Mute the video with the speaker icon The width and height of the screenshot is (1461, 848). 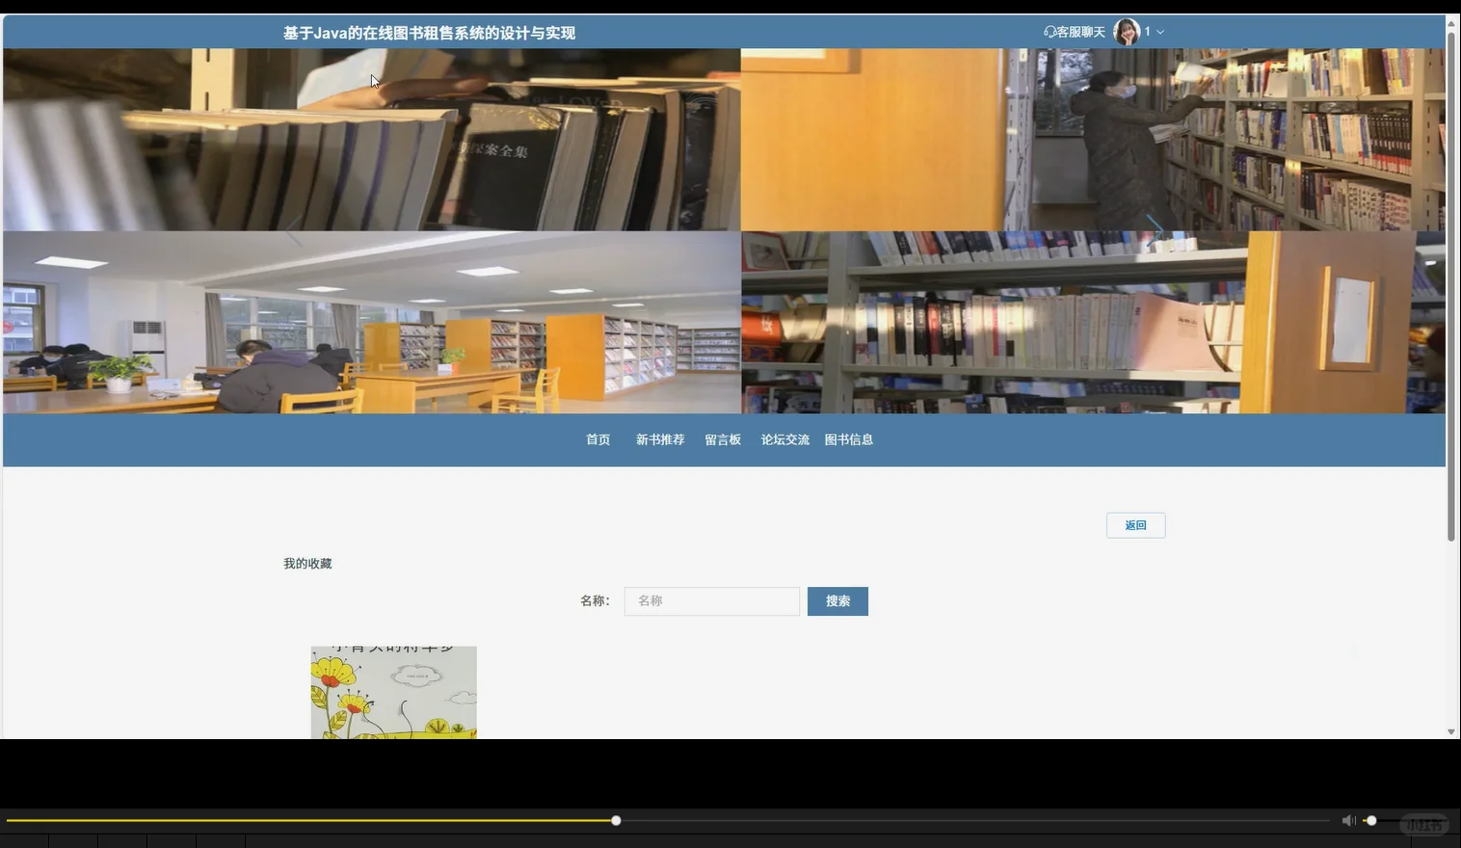1348,820
